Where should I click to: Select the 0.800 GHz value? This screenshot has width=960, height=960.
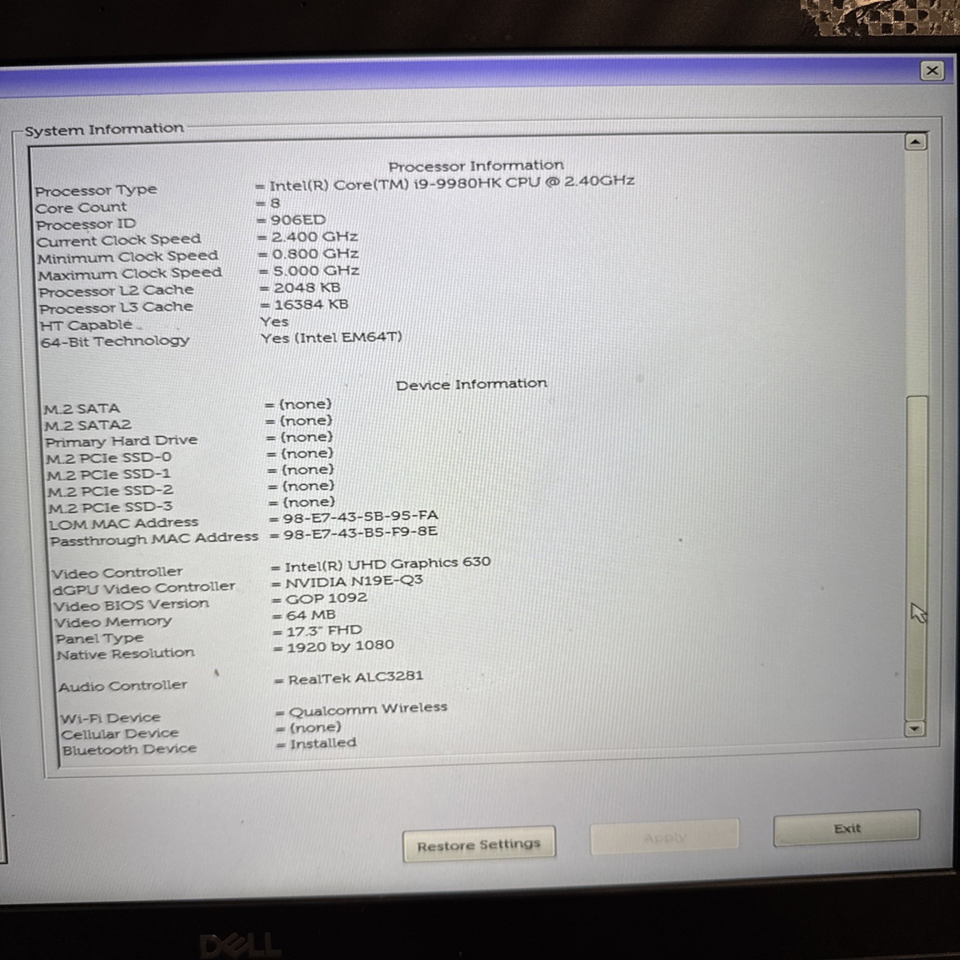click(315, 254)
